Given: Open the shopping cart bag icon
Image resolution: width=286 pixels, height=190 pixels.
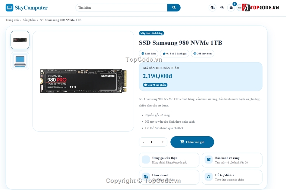Looking at the screenshot, I should (x=231, y=8).
